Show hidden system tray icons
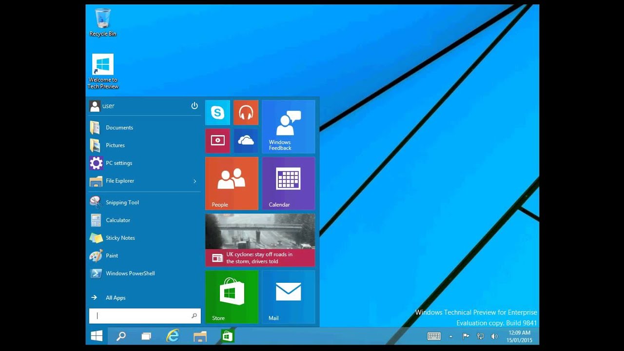 [x=450, y=336]
